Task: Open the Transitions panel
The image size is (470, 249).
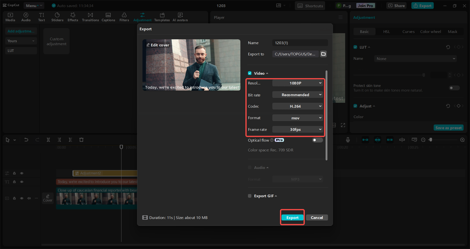Action: point(90,17)
